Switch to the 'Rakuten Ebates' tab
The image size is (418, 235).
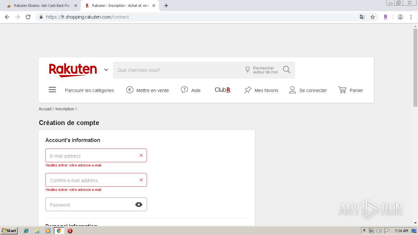click(42, 6)
